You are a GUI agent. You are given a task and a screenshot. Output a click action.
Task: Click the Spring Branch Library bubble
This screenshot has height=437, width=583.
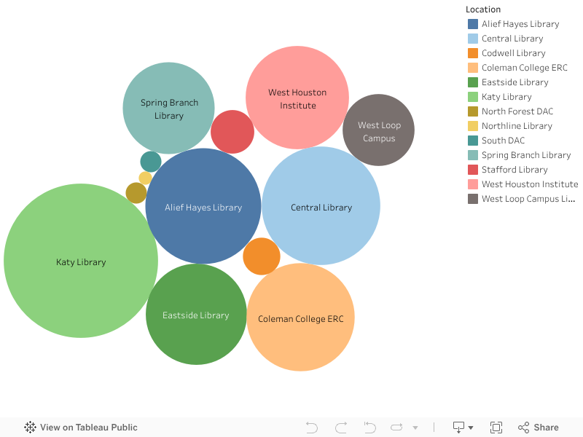pyautogui.click(x=168, y=108)
